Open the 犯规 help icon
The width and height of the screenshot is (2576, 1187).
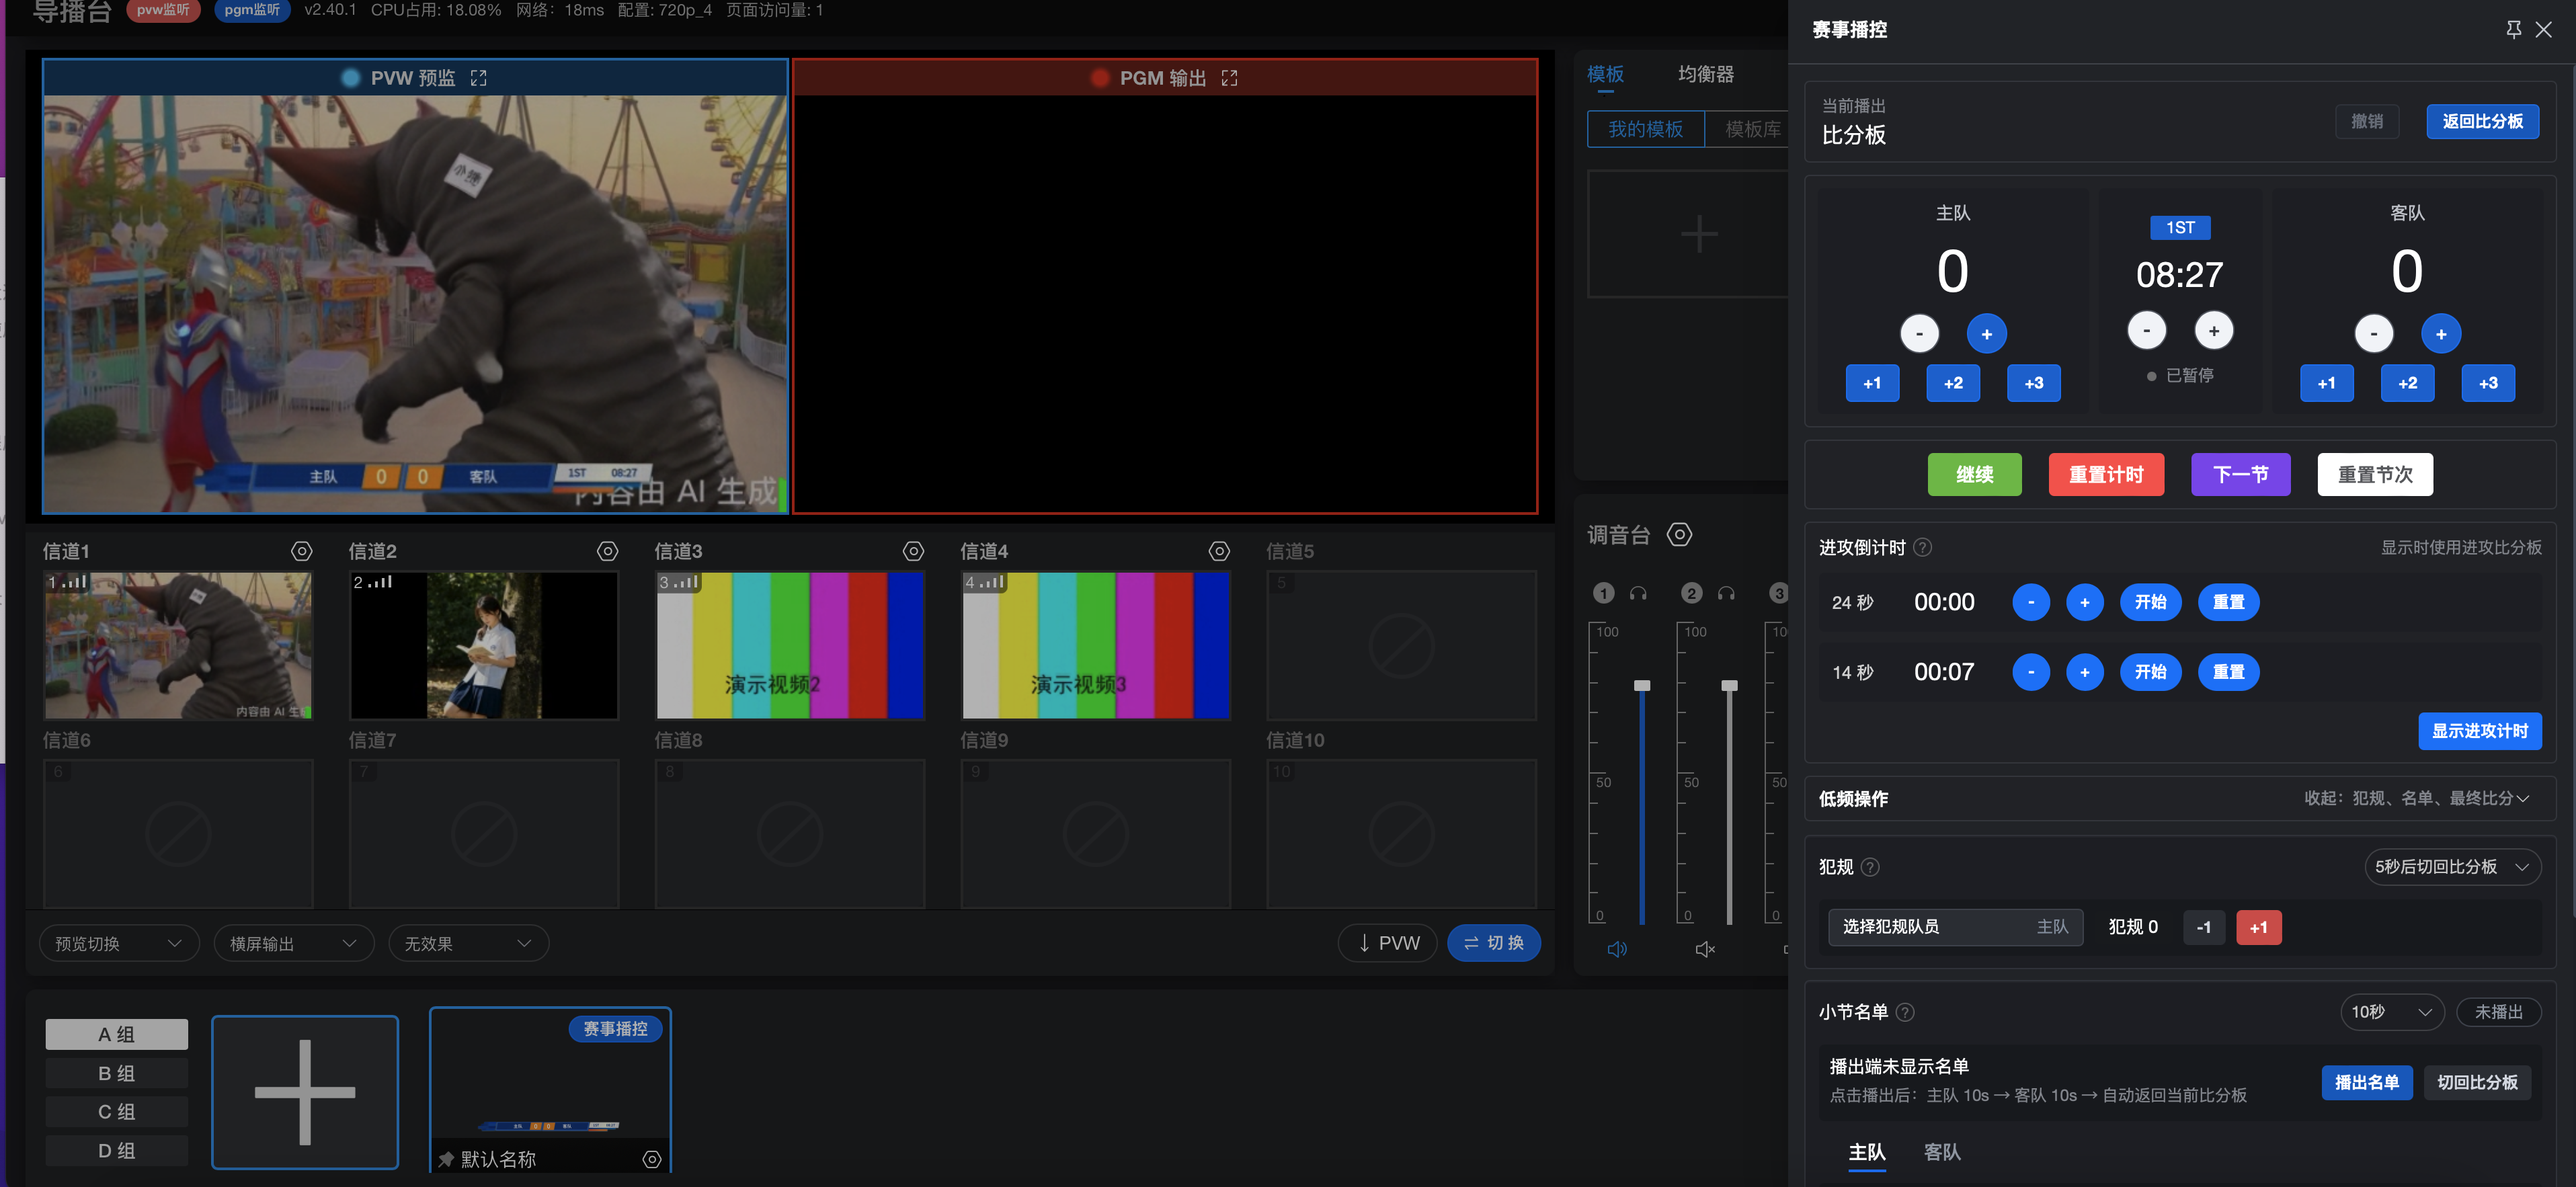[1870, 867]
